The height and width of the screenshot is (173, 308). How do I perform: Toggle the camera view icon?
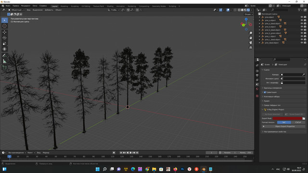(x=251, y=43)
